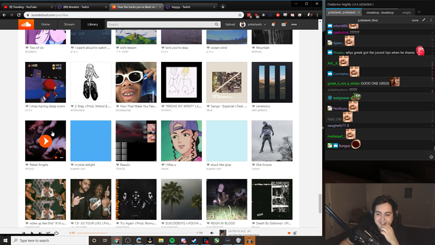Click the address bar with soundcloud.com URL
The height and width of the screenshot is (245, 435).
[133, 15]
